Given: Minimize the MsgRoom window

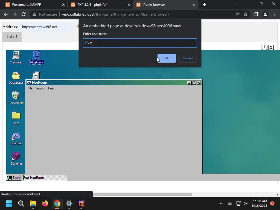Looking at the screenshot, I should [x=189, y=83].
